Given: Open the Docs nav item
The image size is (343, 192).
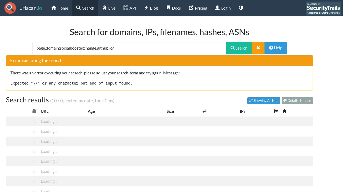Looking at the screenshot, I should [173, 8].
